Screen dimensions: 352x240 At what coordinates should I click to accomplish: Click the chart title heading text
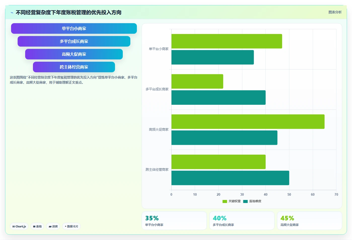68,12
